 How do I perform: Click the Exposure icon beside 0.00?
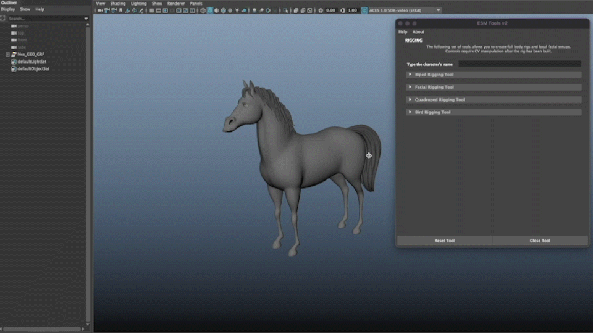pos(321,10)
